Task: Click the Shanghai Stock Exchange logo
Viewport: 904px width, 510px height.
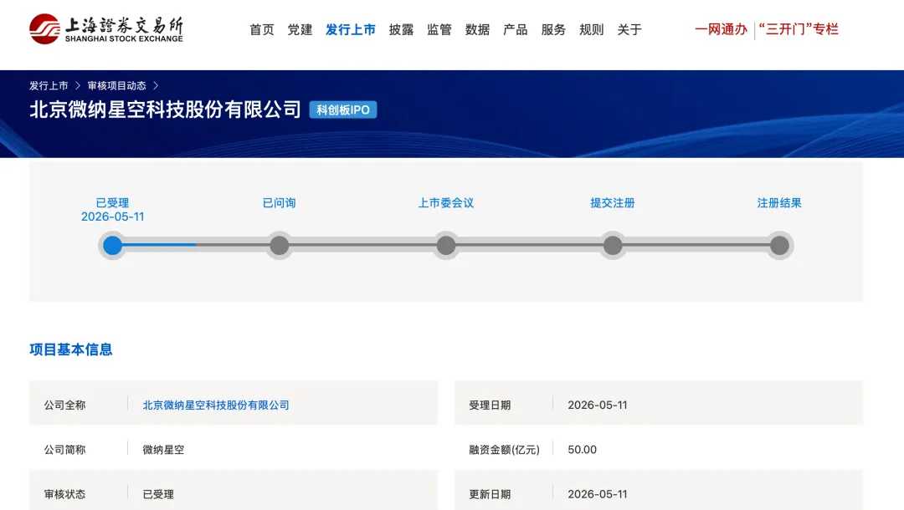Action: click(x=106, y=28)
